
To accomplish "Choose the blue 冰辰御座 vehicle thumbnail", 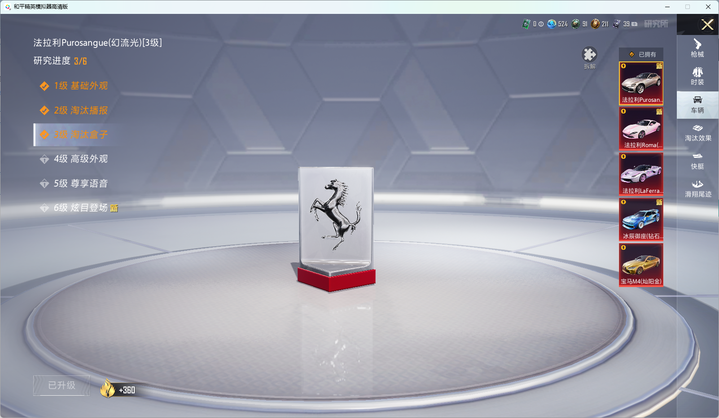I will pyautogui.click(x=641, y=219).
